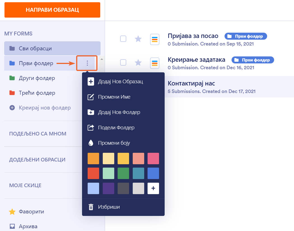
Task: Pick the purple color swatch
Action: tap(108, 188)
